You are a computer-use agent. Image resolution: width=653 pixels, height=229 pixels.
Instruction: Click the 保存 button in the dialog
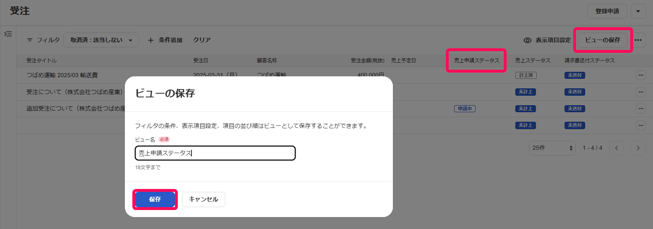click(155, 199)
